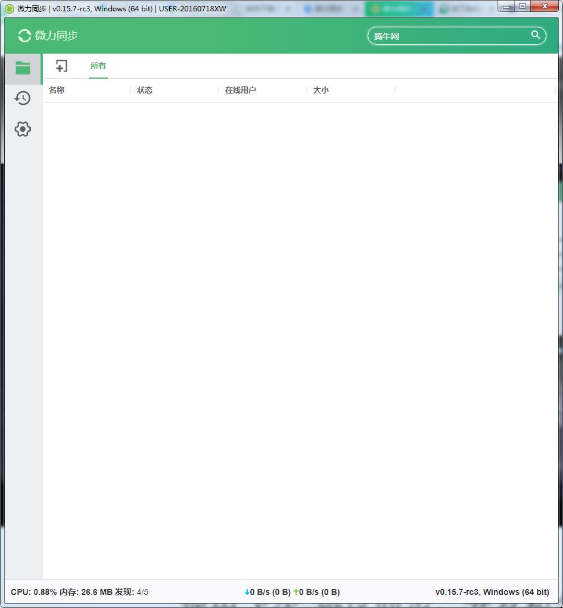This screenshot has width=563, height=608.
Task: Sort by the 状态 column header
Action: (x=145, y=90)
